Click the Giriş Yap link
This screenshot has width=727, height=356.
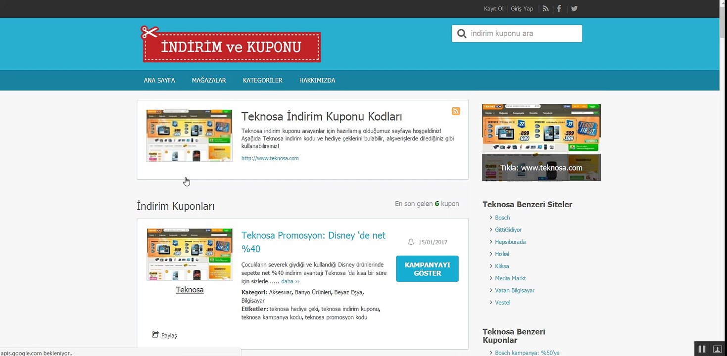pyautogui.click(x=522, y=9)
